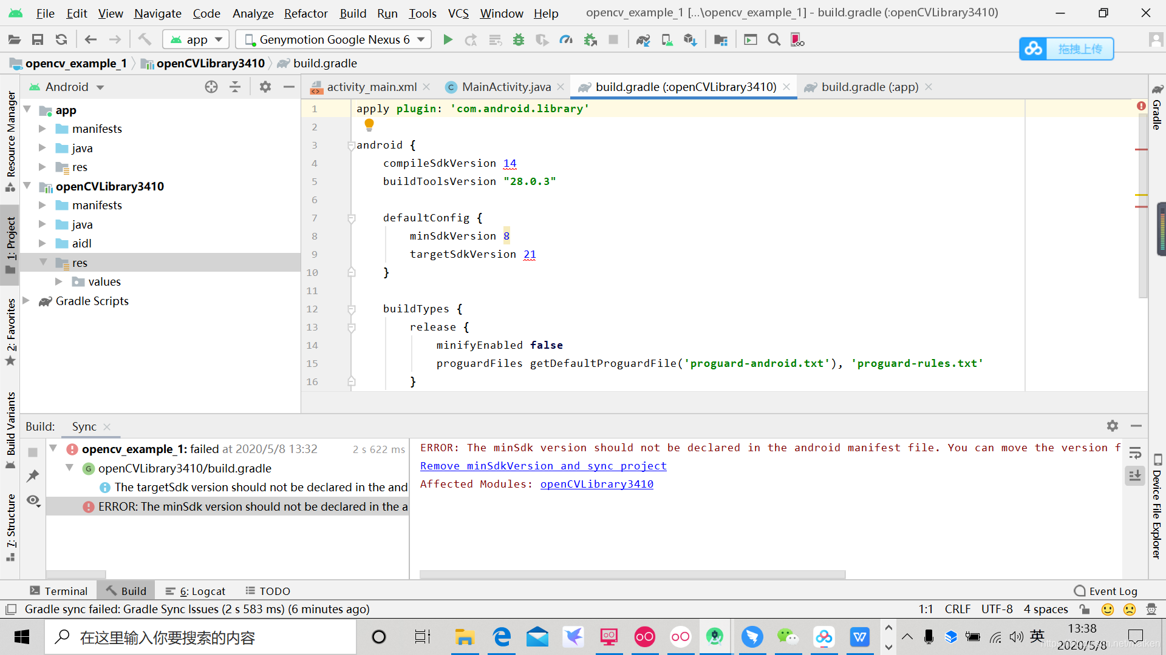The height and width of the screenshot is (655, 1166).
Task: Collapse the openCVLibrary3410 module node
Action: tap(27, 186)
